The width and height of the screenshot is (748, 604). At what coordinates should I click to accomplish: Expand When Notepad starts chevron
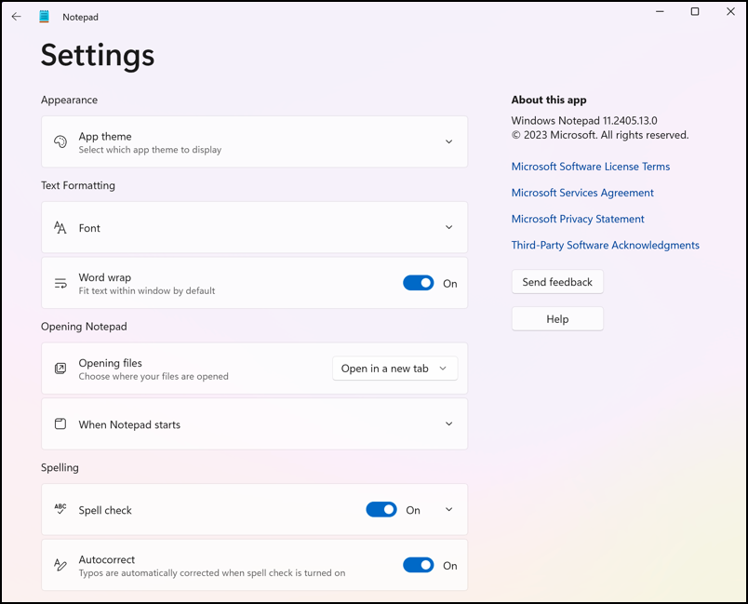[x=449, y=423]
